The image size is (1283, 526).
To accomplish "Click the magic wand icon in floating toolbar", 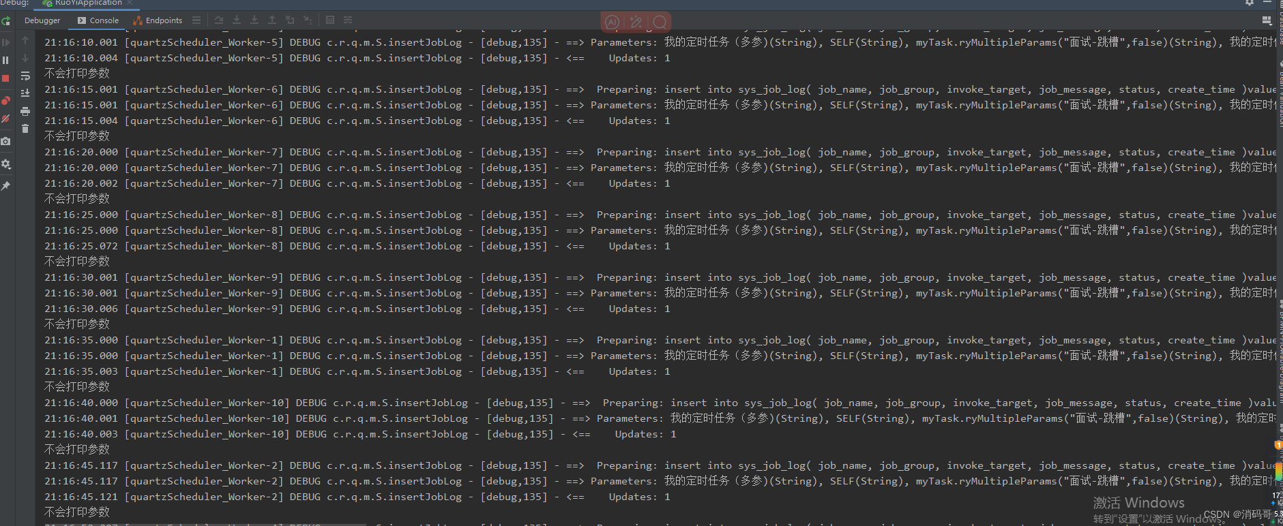I will [636, 22].
